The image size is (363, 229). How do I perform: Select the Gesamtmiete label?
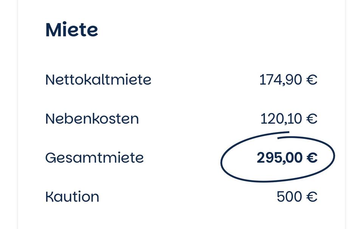coord(94,157)
